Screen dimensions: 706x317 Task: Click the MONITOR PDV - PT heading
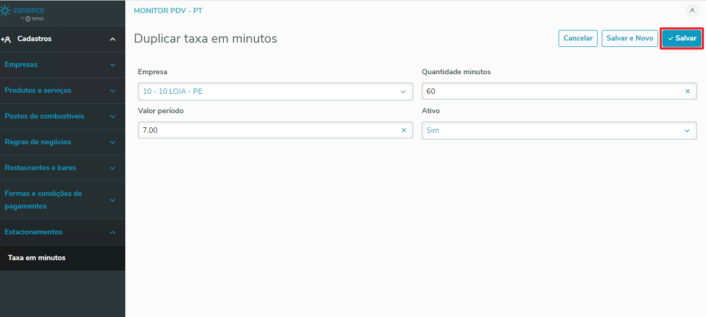point(168,10)
